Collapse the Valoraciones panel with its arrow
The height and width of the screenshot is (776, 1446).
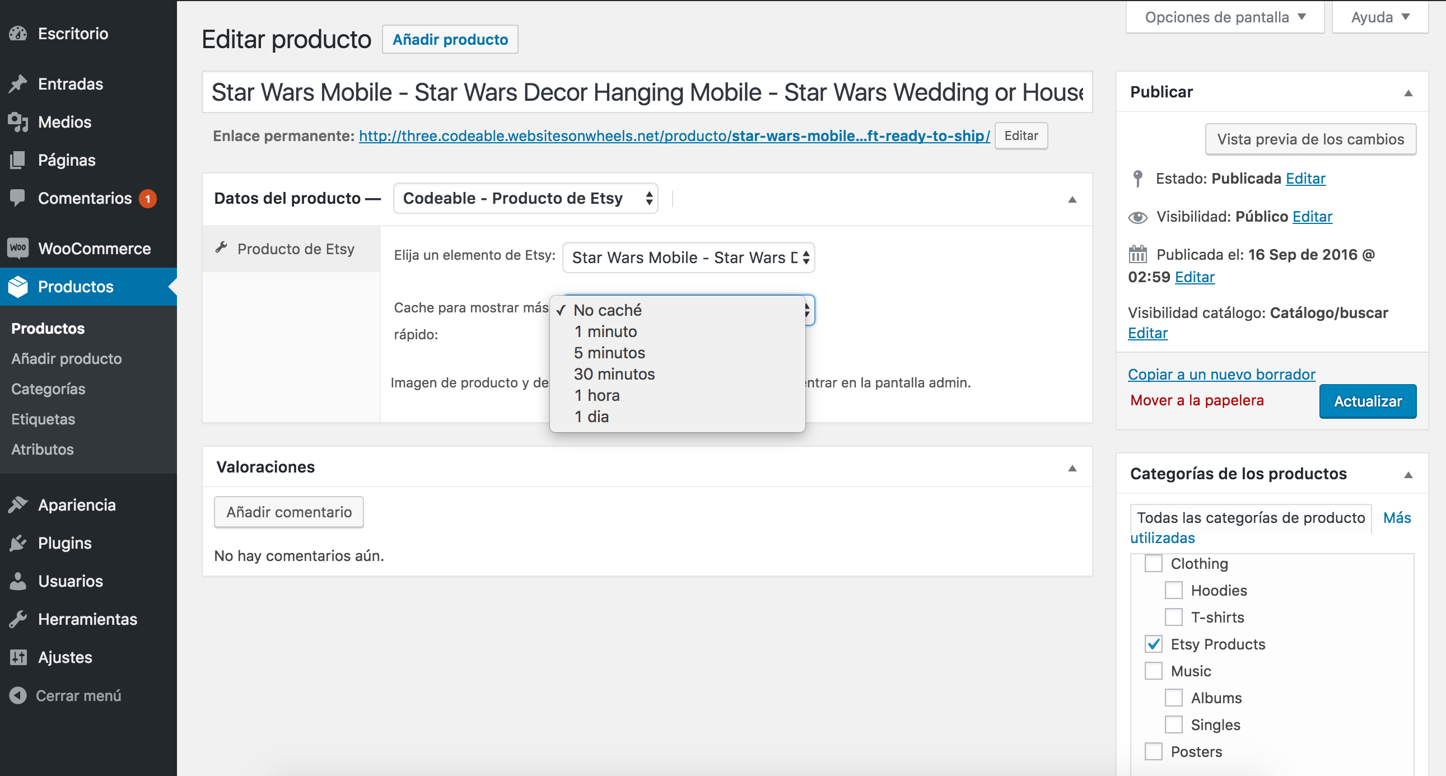coord(1071,468)
